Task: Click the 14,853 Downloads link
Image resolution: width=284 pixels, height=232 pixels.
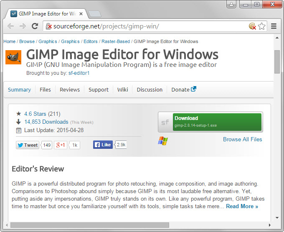Action: 46,122
